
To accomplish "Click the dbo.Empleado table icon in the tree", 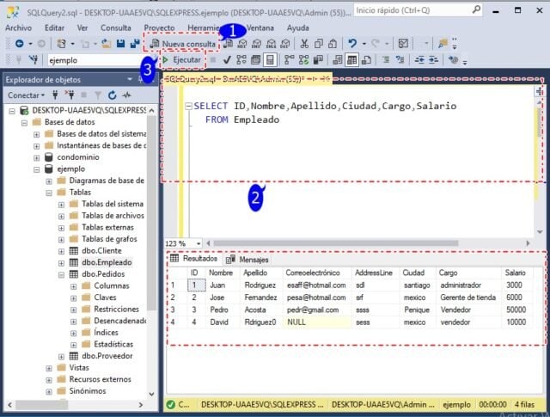I will pyautogui.click(x=75, y=263).
